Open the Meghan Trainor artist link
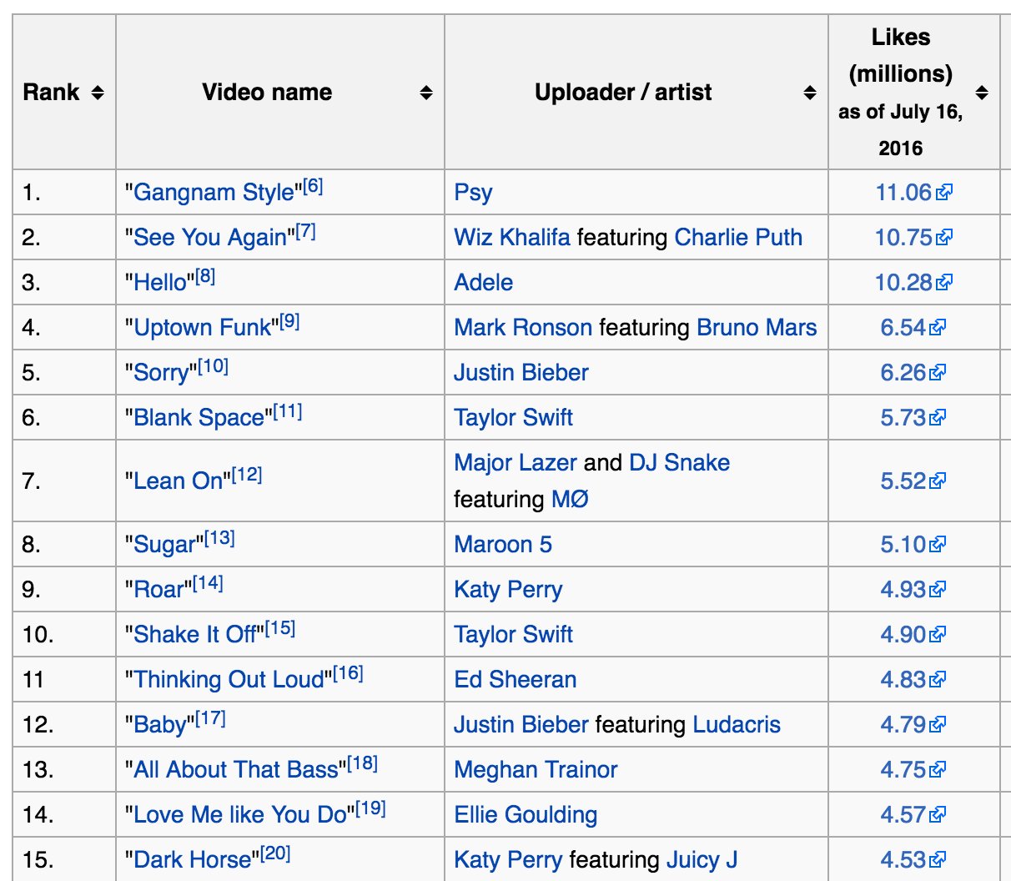 point(536,770)
